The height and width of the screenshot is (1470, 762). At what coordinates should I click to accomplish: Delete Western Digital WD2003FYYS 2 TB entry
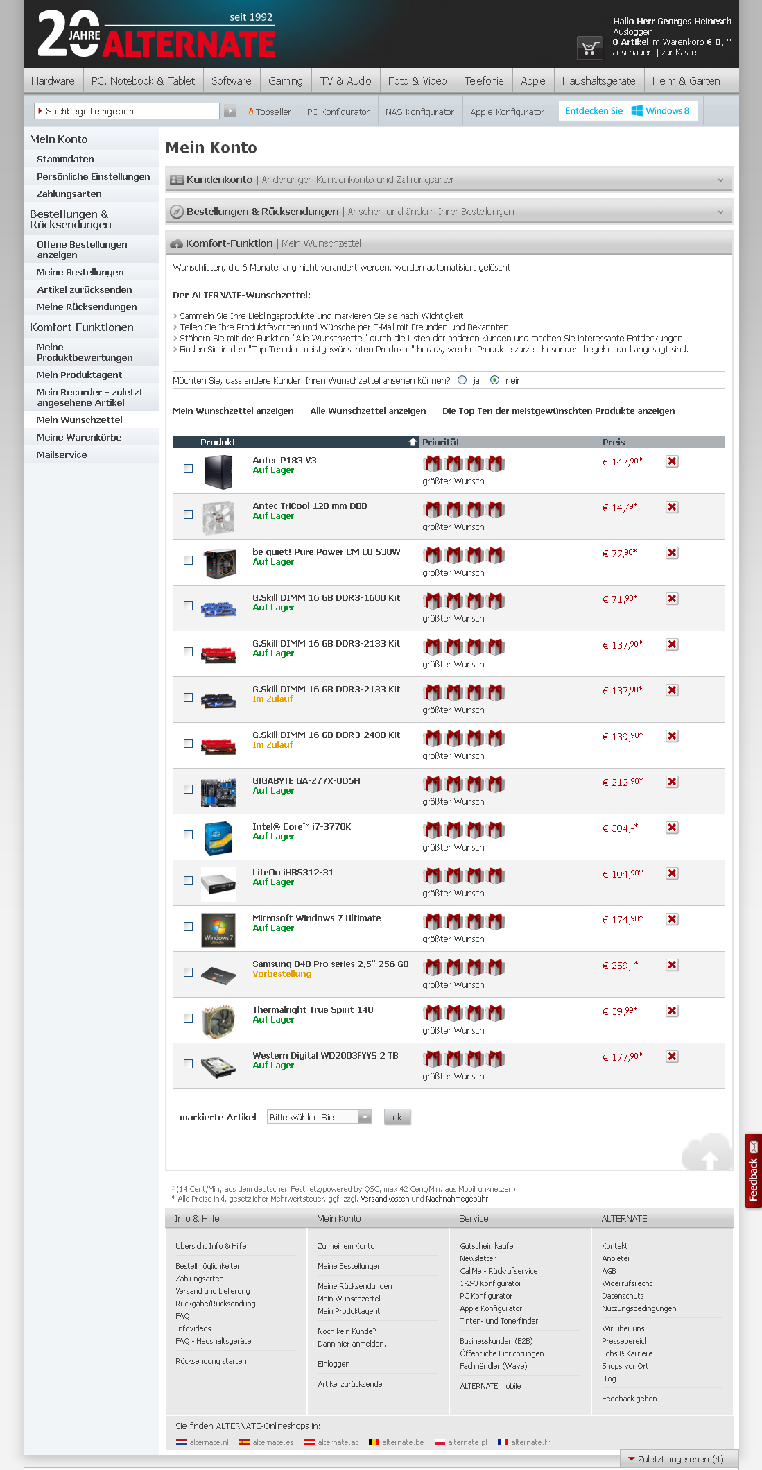(x=672, y=1057)
